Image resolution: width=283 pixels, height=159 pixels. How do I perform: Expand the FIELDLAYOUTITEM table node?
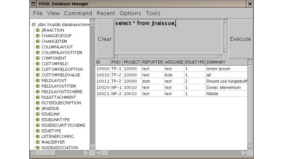[37, 86]
